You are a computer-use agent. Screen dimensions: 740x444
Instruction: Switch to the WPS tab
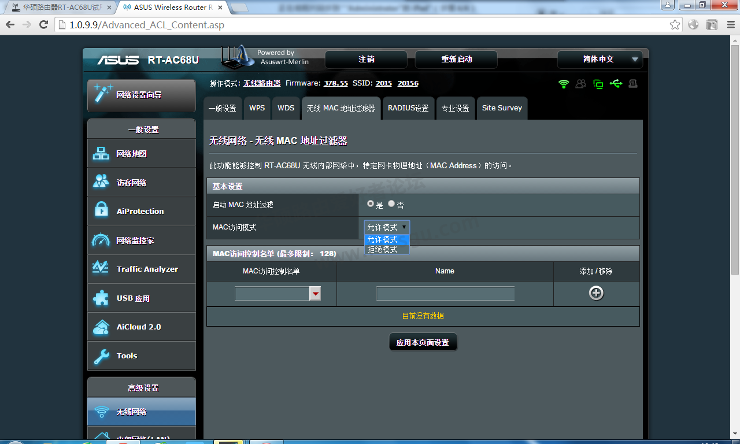[257, 108]
